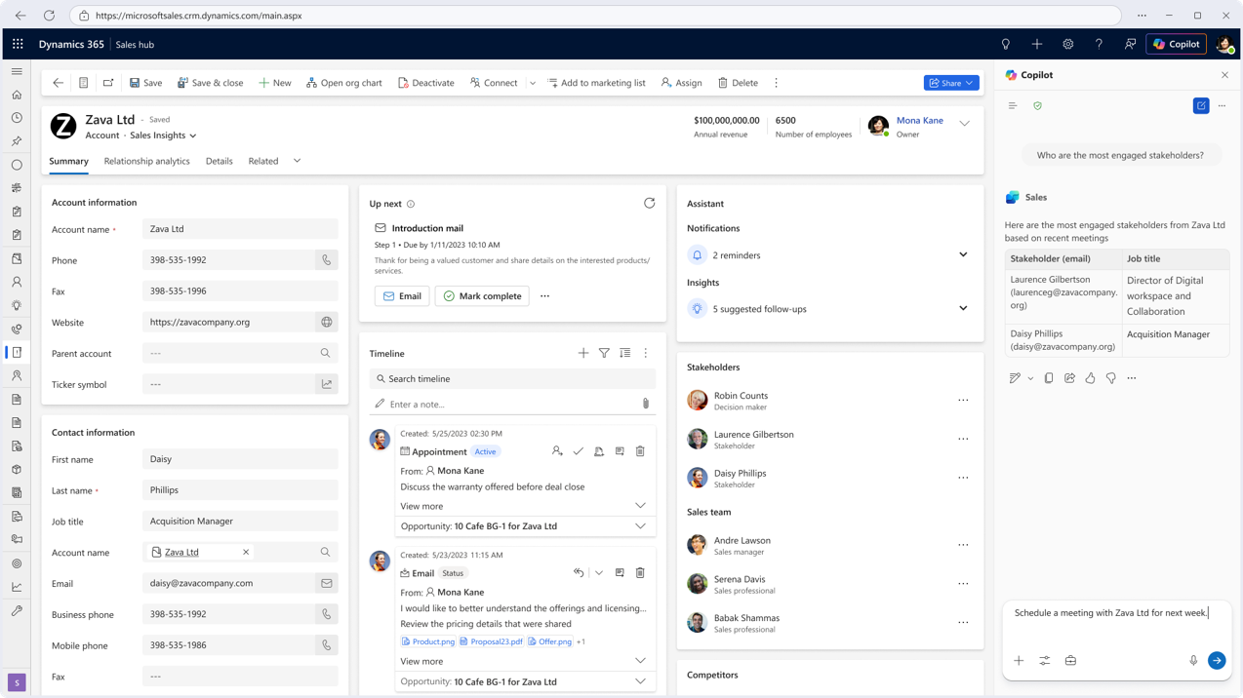The width and height of the screenshot is (1243, 698).
Task: Expand the Connect dropdown arrow
Action: pyautogui.click(x=533, y=83)
